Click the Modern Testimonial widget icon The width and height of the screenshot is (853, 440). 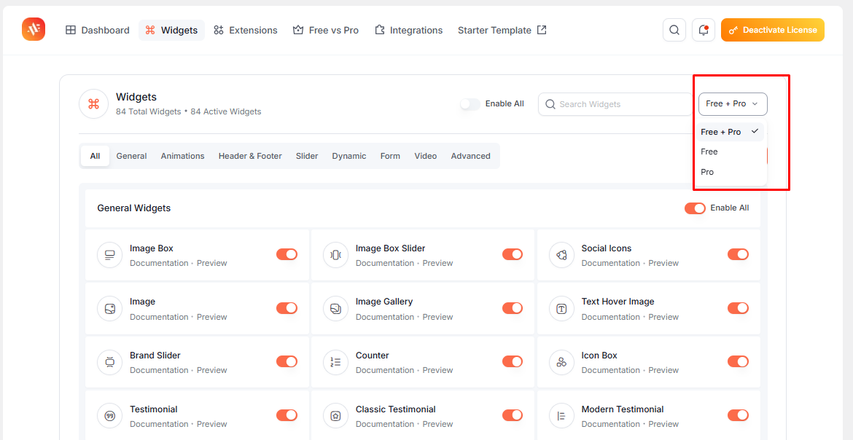click(561, 415)
